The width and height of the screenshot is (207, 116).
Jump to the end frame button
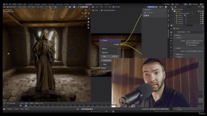pos(92,109)
